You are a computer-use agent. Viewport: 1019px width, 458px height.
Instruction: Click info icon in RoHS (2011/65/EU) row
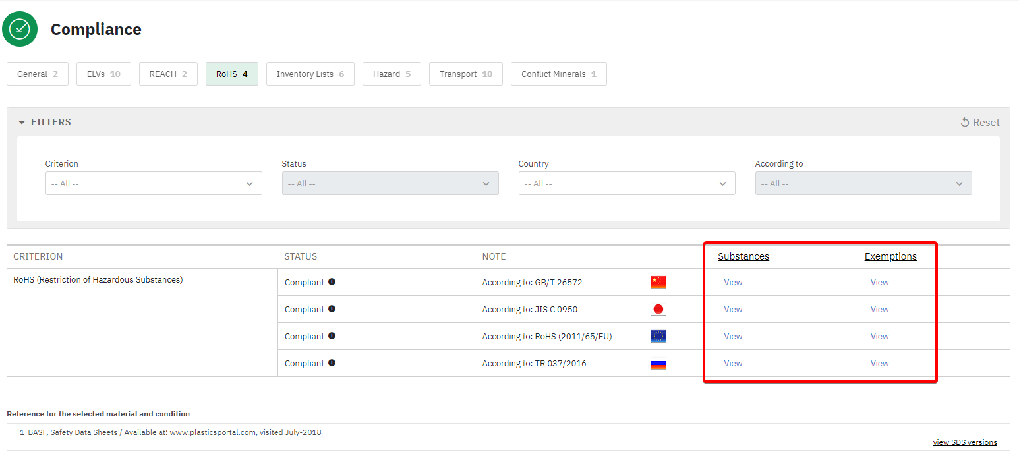332,336
